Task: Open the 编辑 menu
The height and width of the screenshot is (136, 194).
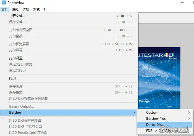Action: [x=15, y=9]
